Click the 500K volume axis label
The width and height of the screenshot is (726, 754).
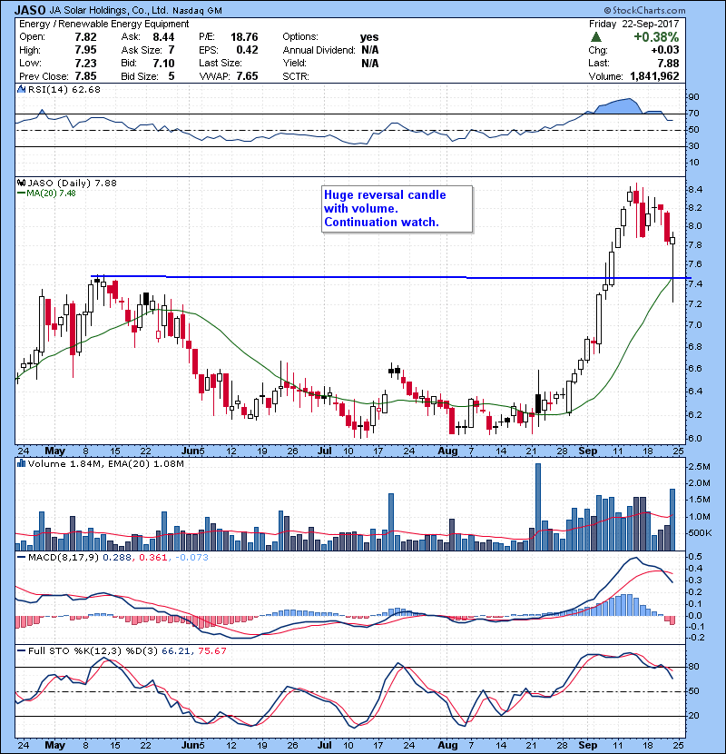coord(700,533)
